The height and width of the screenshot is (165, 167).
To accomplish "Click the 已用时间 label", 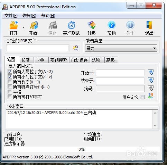I will [13, 139].
